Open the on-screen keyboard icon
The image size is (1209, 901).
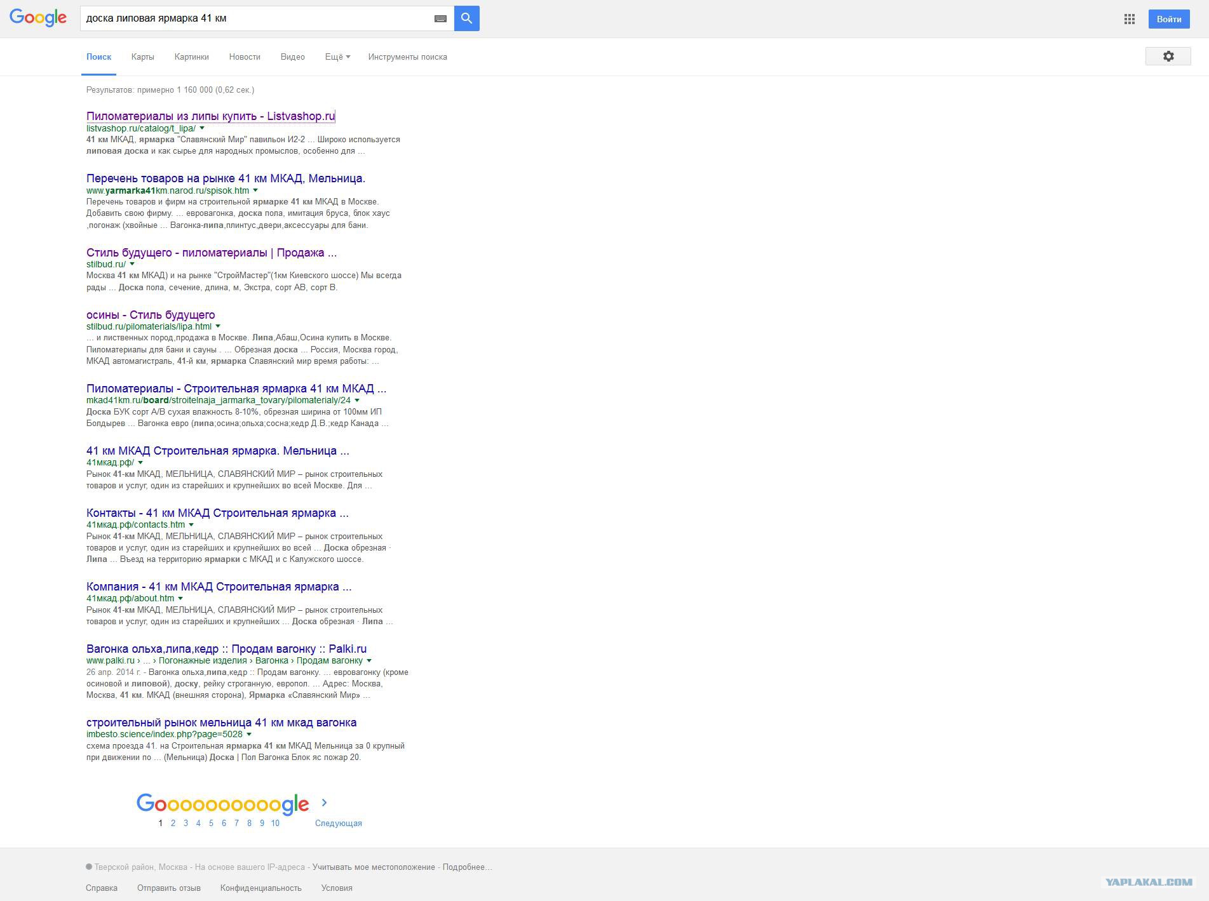pos(440,19)
